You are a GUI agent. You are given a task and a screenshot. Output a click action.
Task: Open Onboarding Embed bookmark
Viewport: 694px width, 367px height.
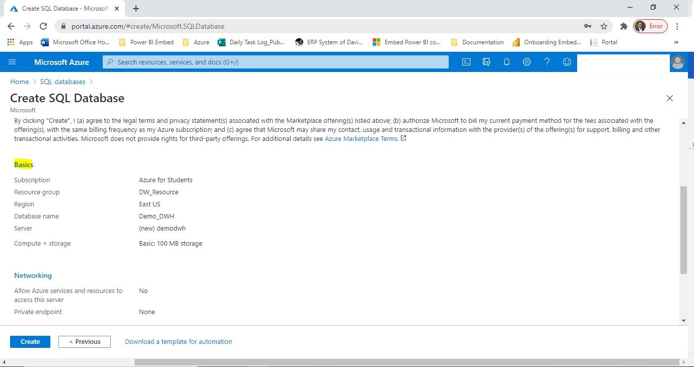[x=547, y=42]
